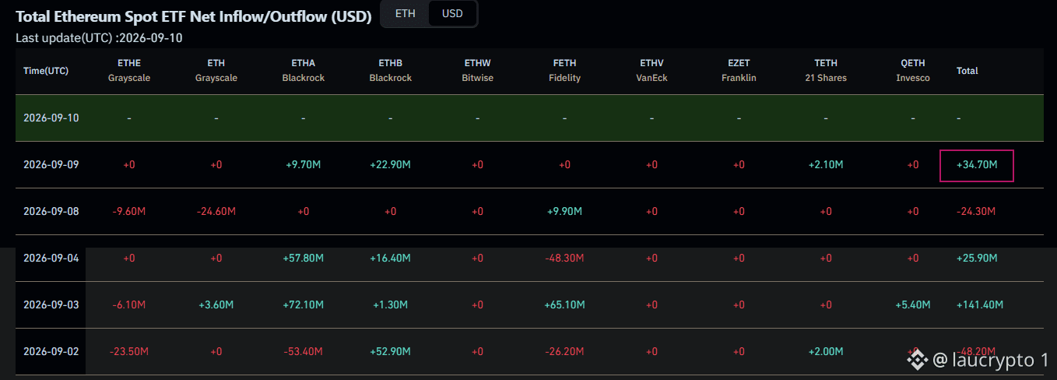This screenshot has width=1057, height=380.
Task: Switch the unit toggle to ETH
Action: tap(405, 14)
